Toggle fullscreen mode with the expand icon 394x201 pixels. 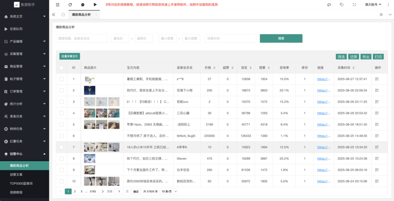point(354,5)
